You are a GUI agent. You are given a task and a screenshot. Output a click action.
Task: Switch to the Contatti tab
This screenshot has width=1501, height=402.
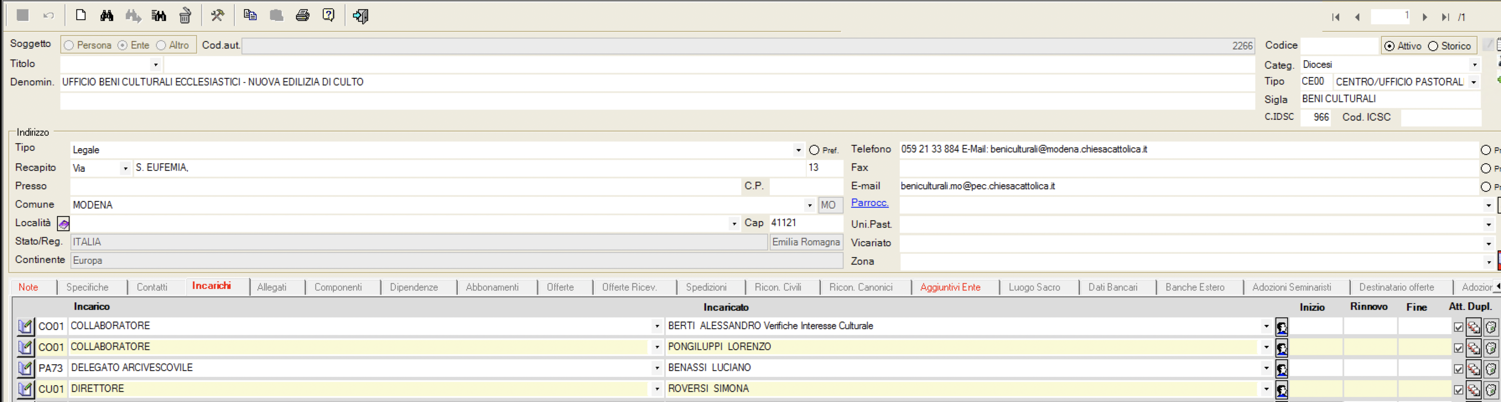pos(151,287)
